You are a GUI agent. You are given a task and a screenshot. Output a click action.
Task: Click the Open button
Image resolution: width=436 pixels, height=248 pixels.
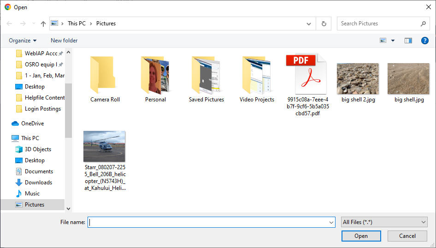361,236
